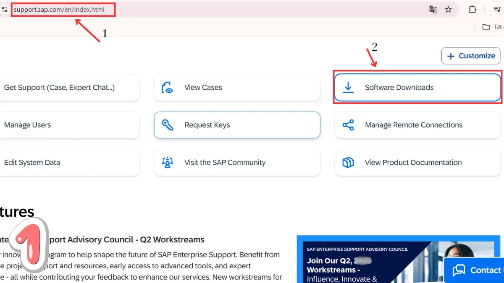This screenshot has width=504, height=283.
Task: Select the Software Downloads download icon
Action: pyautogui.click(x=348, y=87)
